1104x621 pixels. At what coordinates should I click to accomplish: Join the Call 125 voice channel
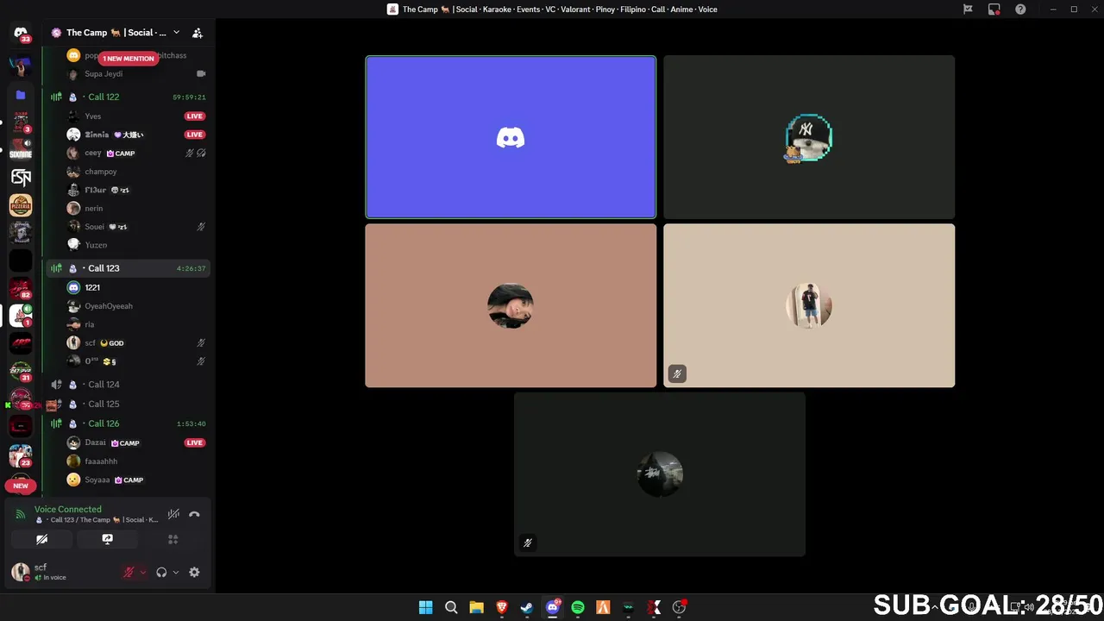pyautogui.click(x=129, y=404)
